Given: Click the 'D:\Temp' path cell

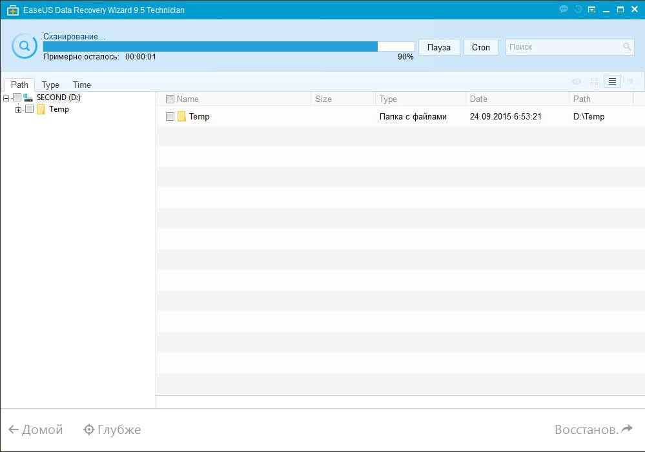Looking at the screenshot, I should coord(589,116).
